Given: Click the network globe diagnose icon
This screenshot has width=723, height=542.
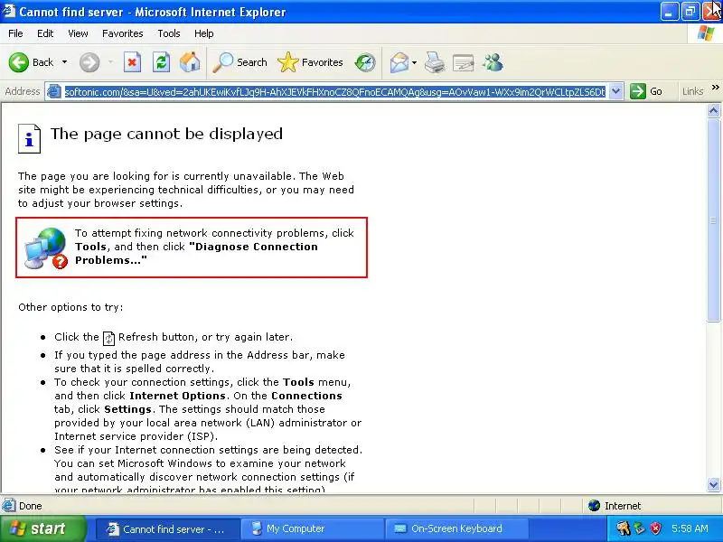Looking at the screenshot, I should tap(46, 248).
